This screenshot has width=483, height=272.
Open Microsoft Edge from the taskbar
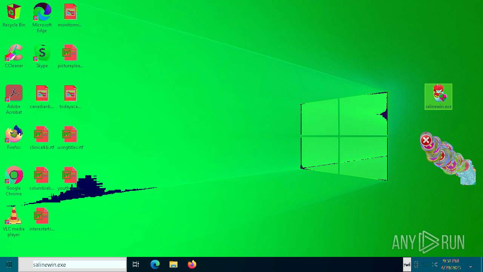155,264
